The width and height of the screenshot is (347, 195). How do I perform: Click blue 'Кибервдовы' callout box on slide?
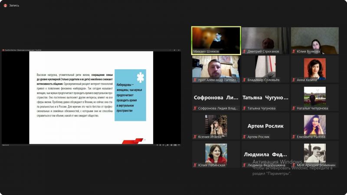(130, 95)
